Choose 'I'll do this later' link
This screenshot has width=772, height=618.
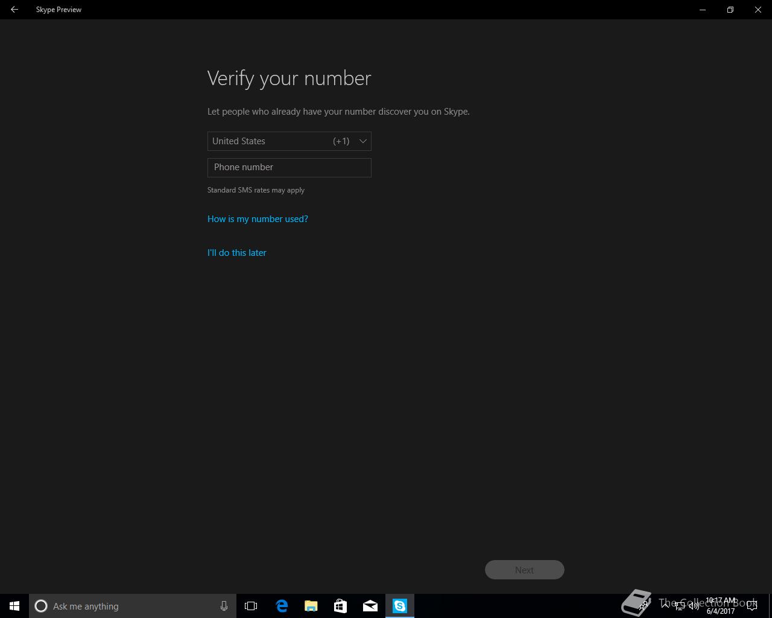[x=236, y=252]
